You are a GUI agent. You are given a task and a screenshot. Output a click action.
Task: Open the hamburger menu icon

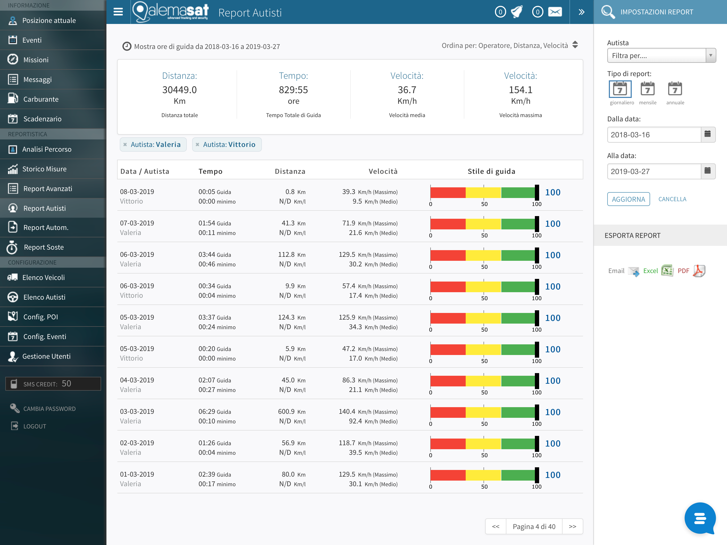point(118,12)
